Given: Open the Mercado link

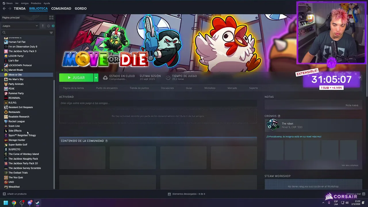Looking at the screenshot, I should point(232,88).
